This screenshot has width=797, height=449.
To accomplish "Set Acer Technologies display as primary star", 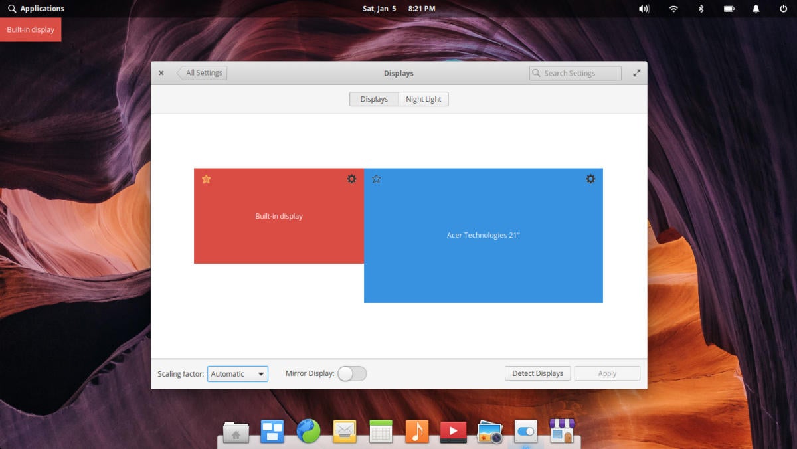I will point(377,179).
